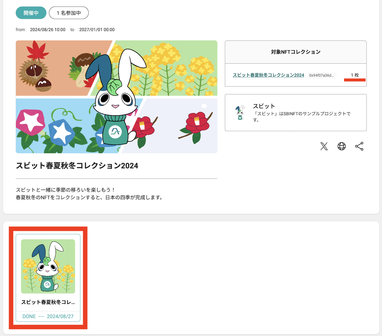Viewport: 382px width, 336px height.
Task: Open スビット春夏秋冬コレクション2024 collection link
Action: click(x=268, y=75)
